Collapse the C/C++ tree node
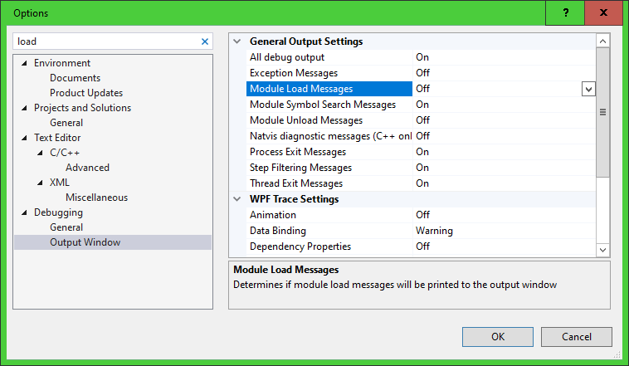This screenshot has height=366, width=629. point(40,153)
